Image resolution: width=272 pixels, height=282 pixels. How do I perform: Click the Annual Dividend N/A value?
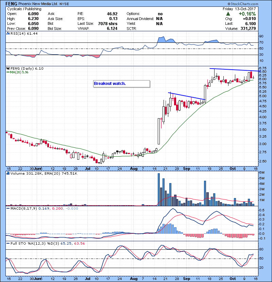pos(159,19)
